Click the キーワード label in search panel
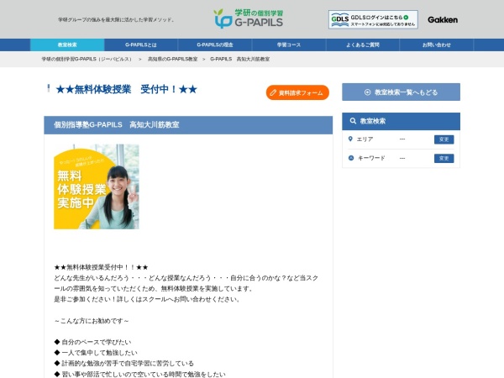The height and width of the screenshot is (378, 504). point(371,158)
